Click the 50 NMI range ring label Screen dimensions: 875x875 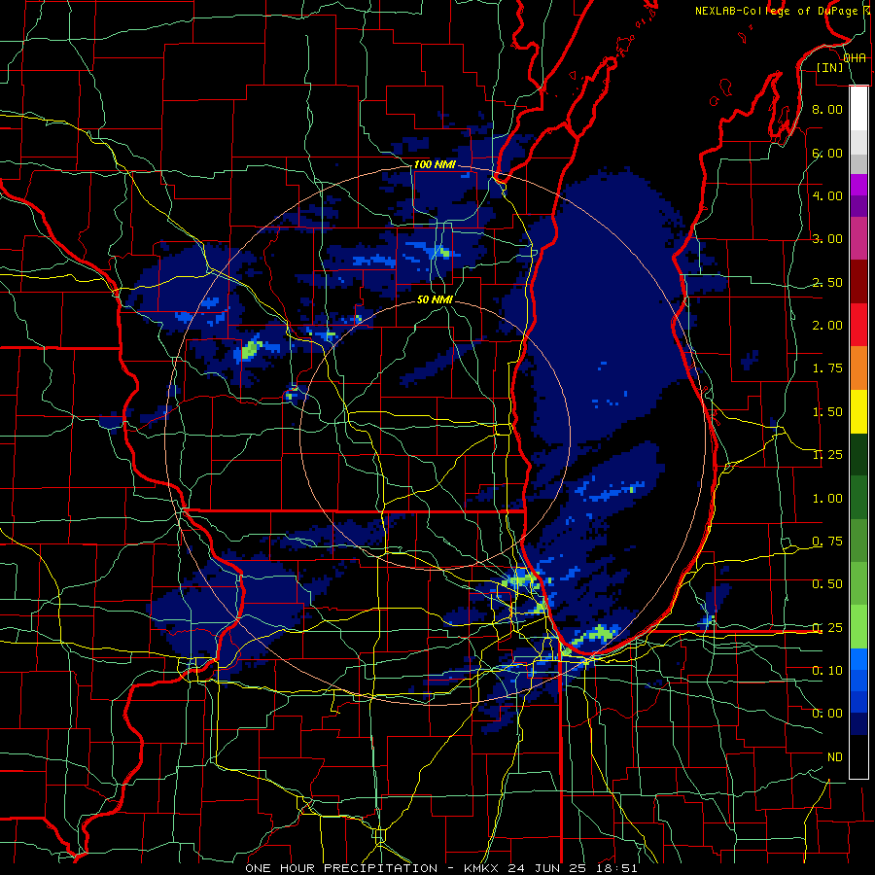tap(435, 299)
